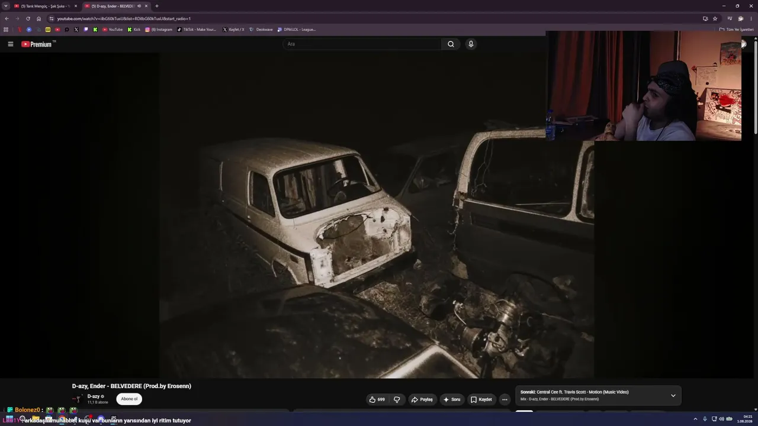Click the video player to pause
The height and width of the screenshot is (426, 758).
377,215
